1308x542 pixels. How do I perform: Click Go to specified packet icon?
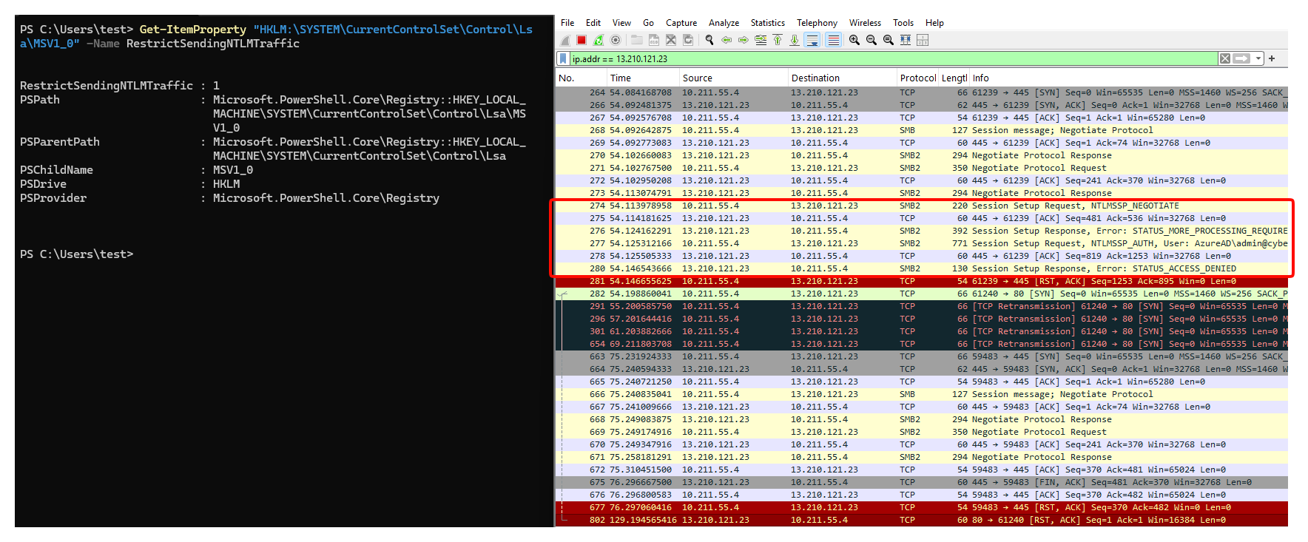[761, 40]
